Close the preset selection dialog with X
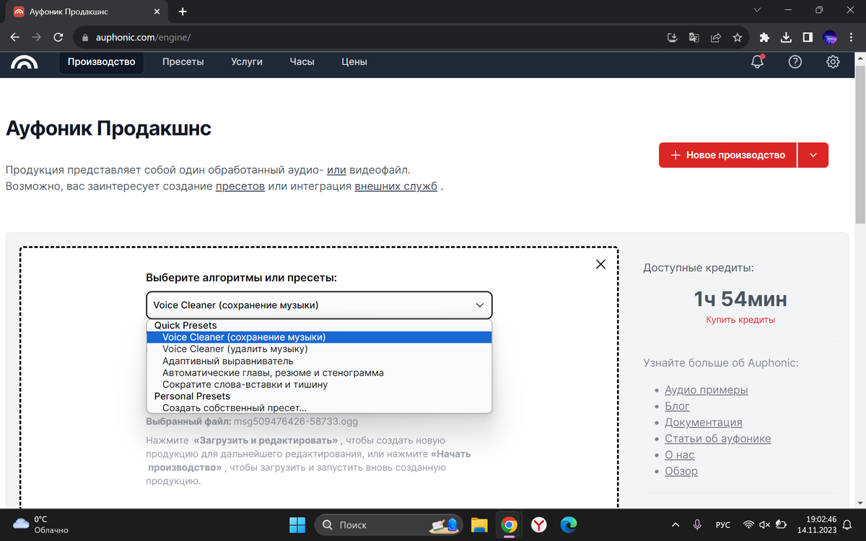The image size is (866, 541). click(600, 264)
